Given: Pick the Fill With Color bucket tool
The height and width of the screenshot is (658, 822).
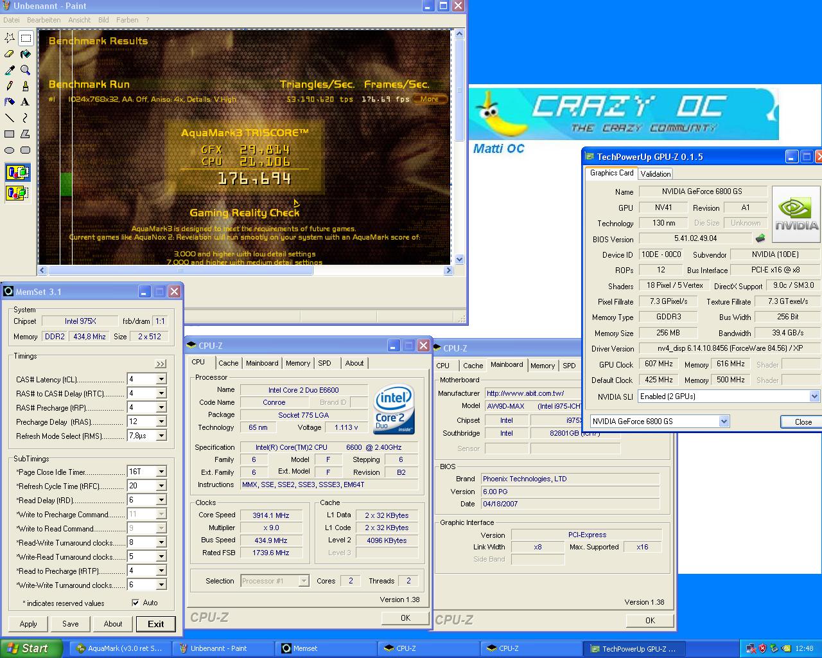Looking at the screenshot, I should [x=25, y=55].
